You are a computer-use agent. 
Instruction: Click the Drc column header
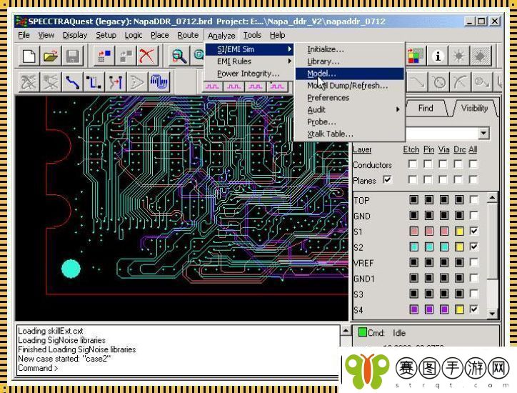(x=459, y=150)
